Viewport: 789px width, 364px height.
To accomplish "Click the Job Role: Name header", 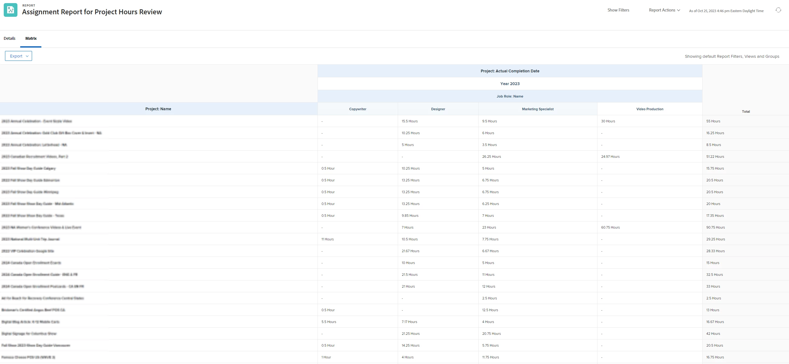I will (x=510, y=97).
